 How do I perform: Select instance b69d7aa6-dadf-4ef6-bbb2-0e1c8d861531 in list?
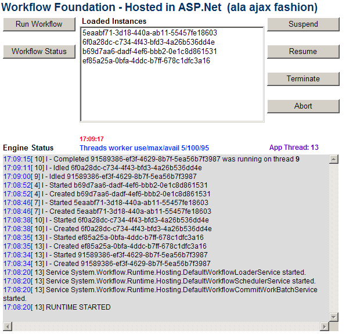150,52
